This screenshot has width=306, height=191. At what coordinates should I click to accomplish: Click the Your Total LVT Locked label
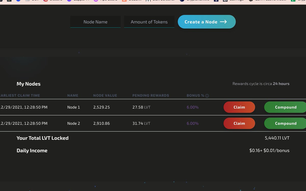(43, 138)
